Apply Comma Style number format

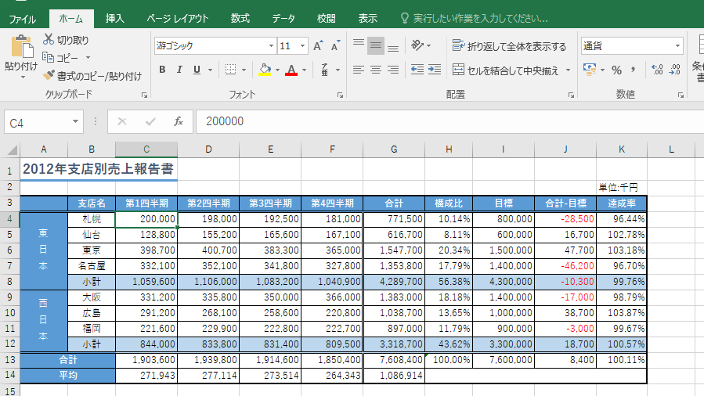pyautogui.click(x=633, y=70)
